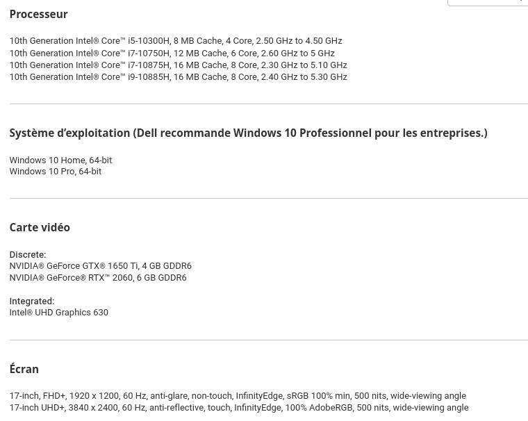
Task: Select the Core i9-10885H processor line
Action: pos(178,77)
